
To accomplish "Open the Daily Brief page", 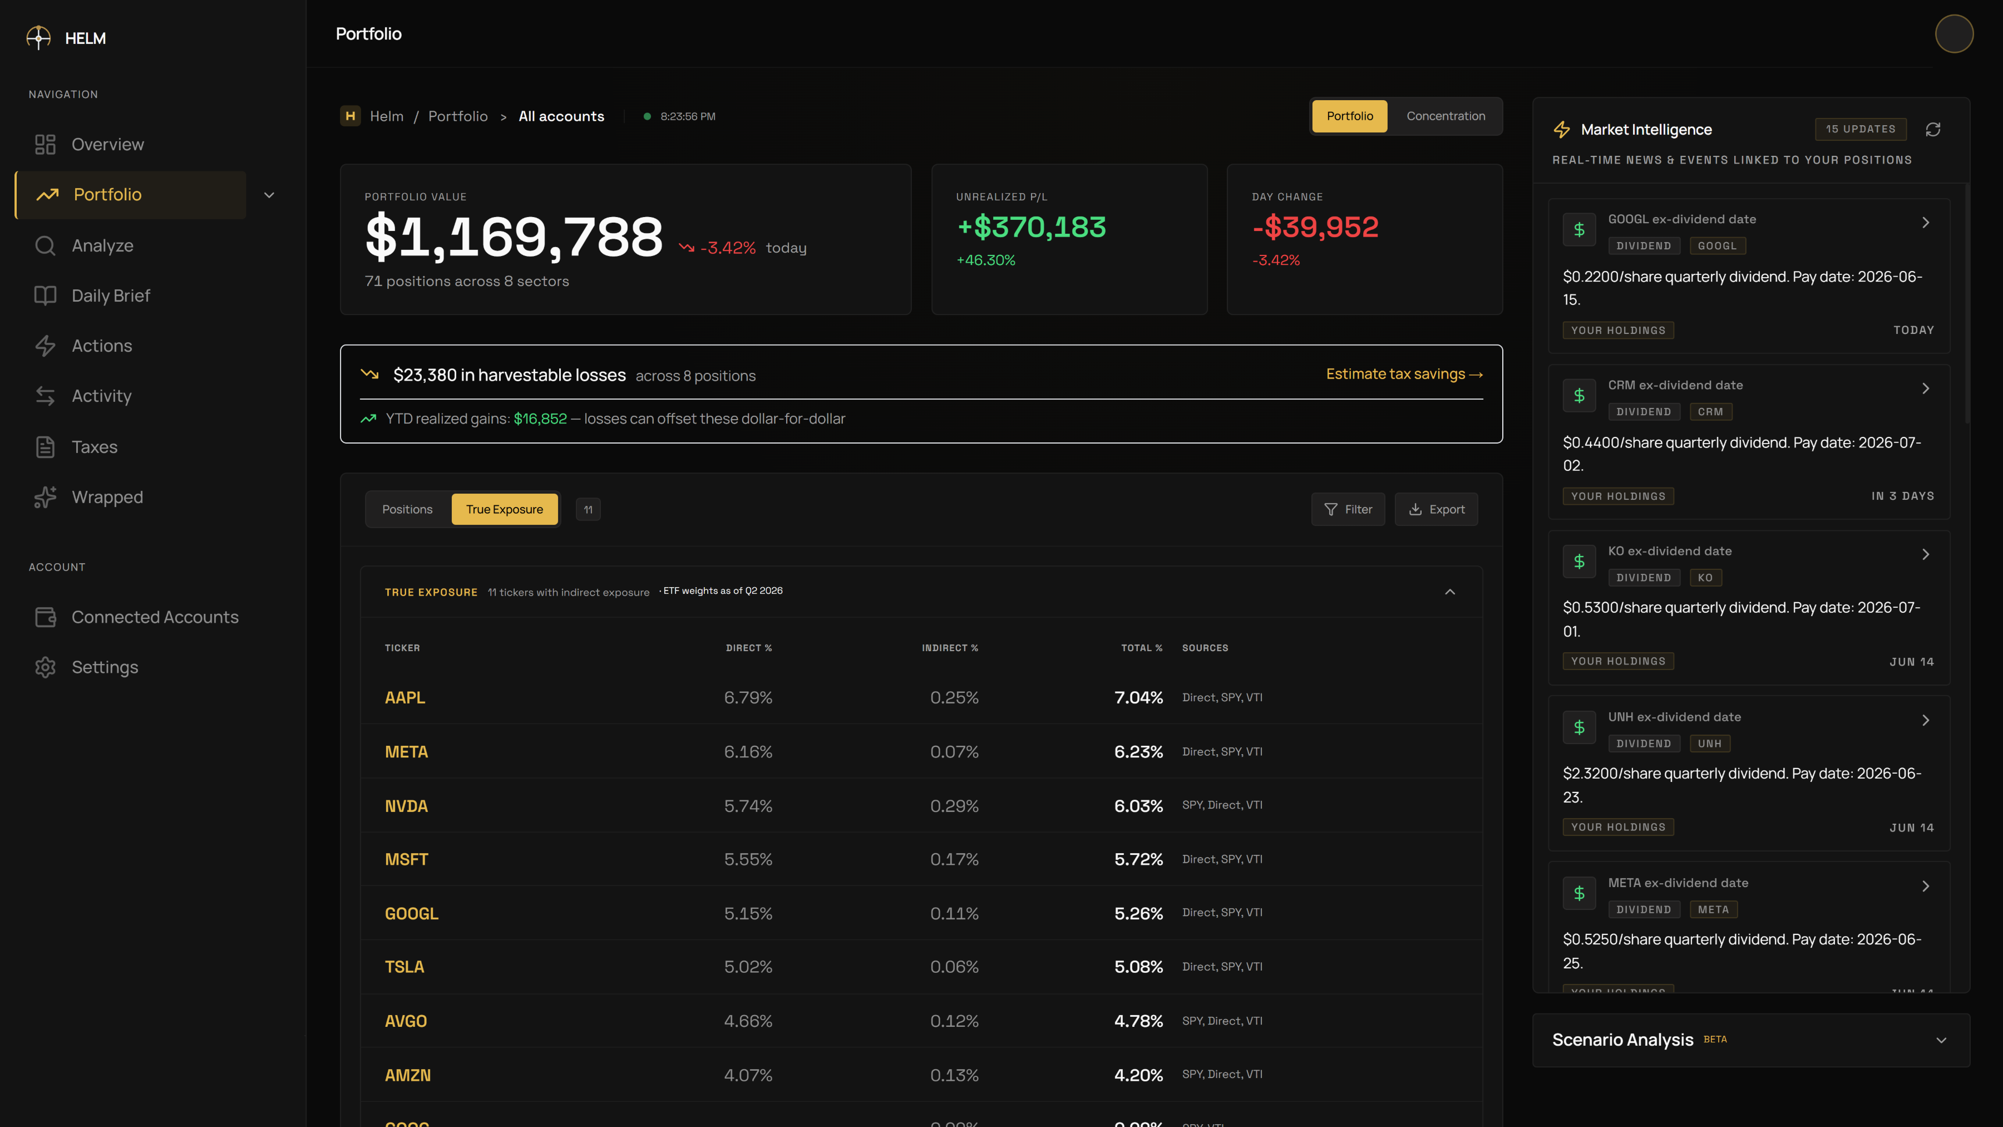I will coord(131,296).
